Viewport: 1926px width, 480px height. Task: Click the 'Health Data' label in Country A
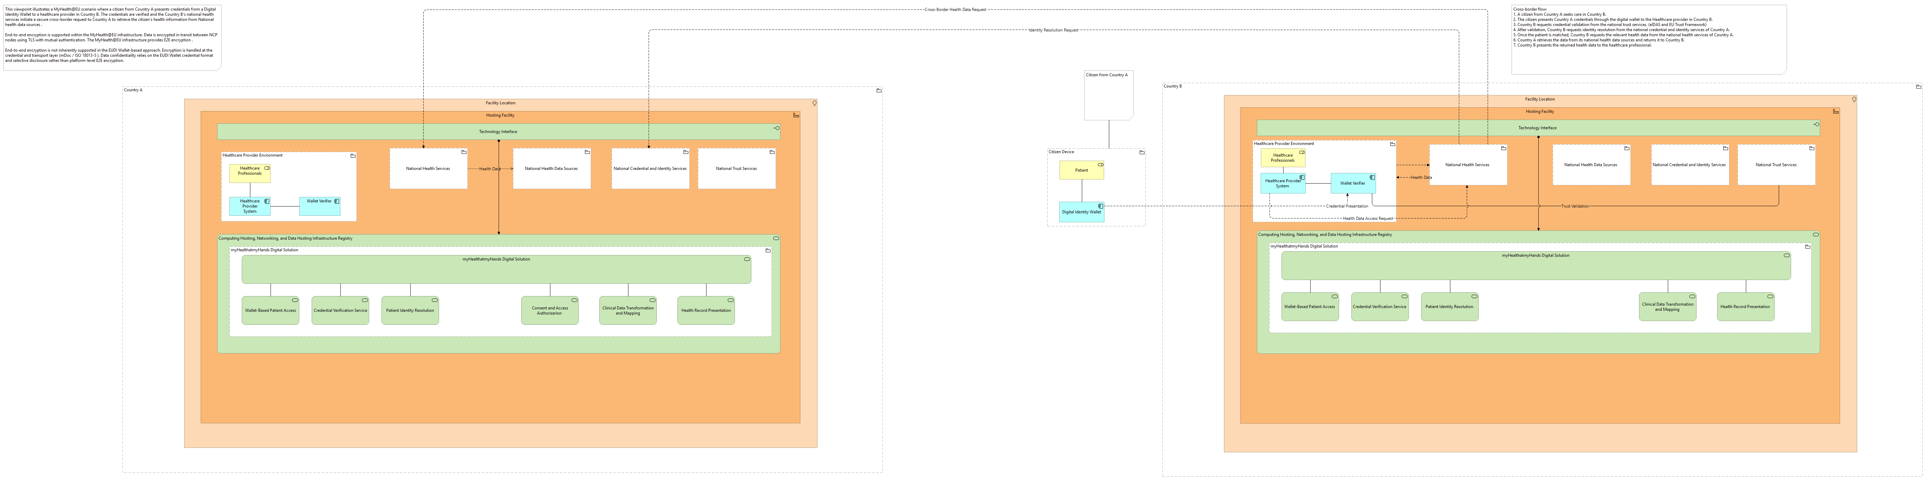click(490, 169)
